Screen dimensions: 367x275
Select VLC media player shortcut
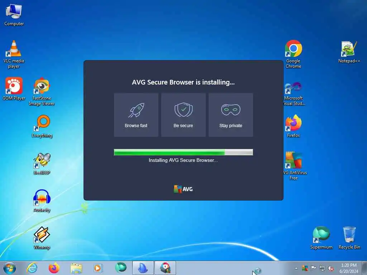(14, 54)
